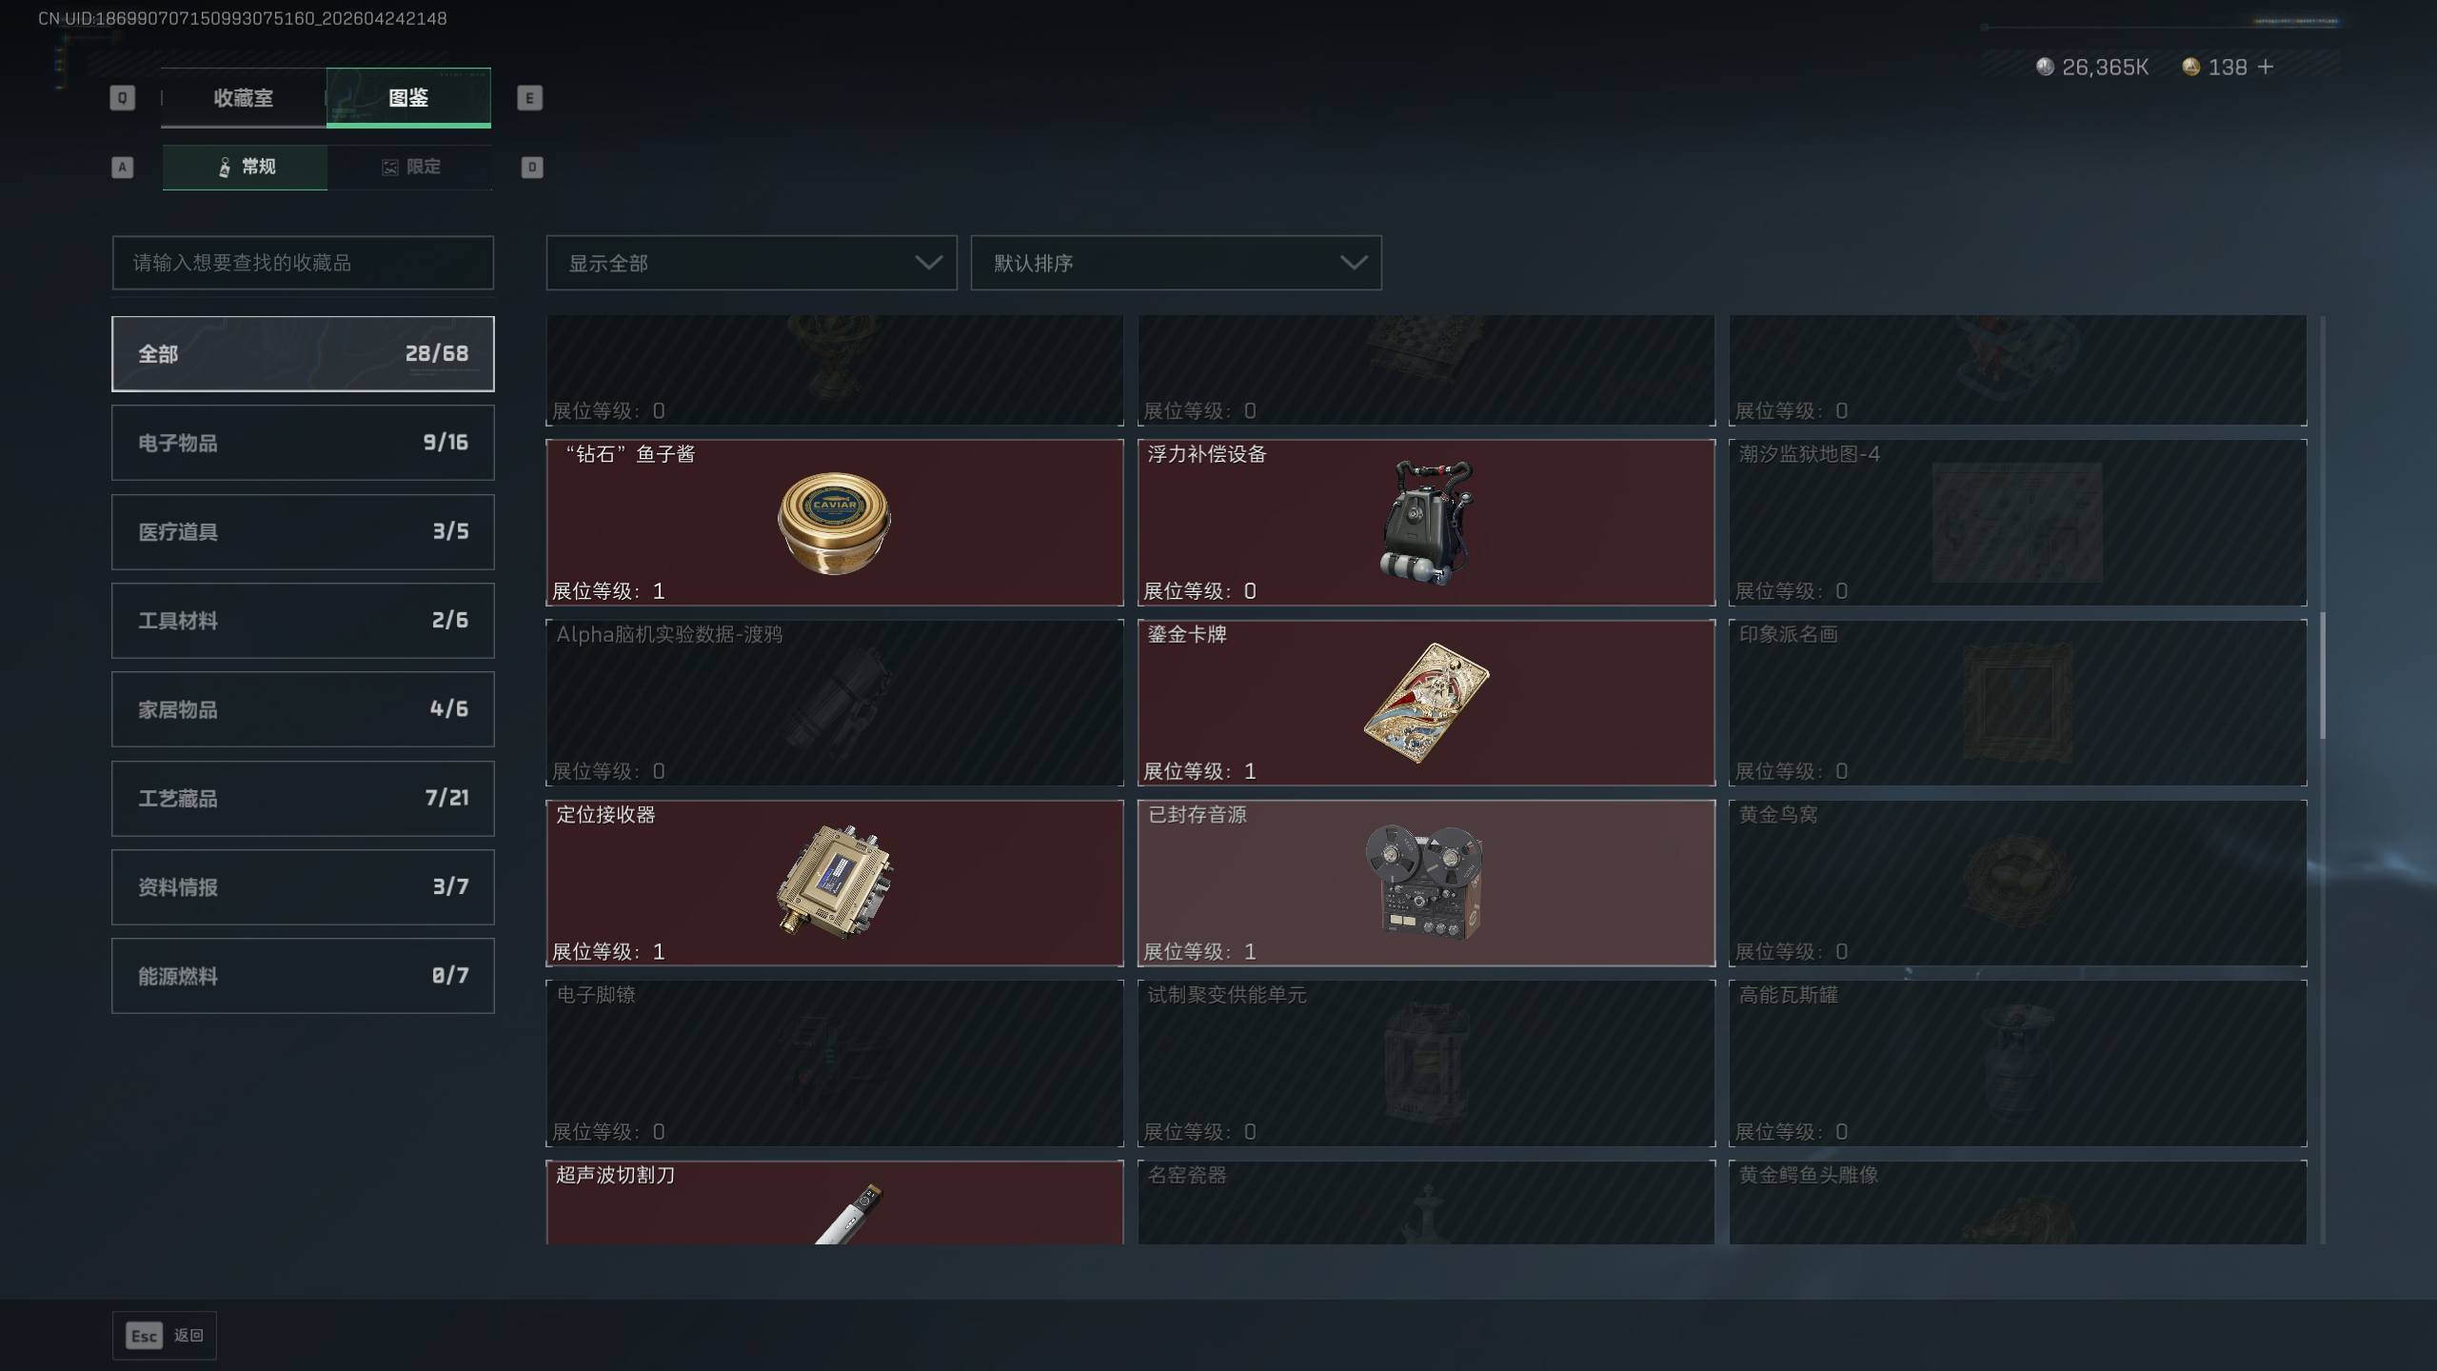Open the 鎏金卡牌 gilded card icon

click(x=1425, y=703)
